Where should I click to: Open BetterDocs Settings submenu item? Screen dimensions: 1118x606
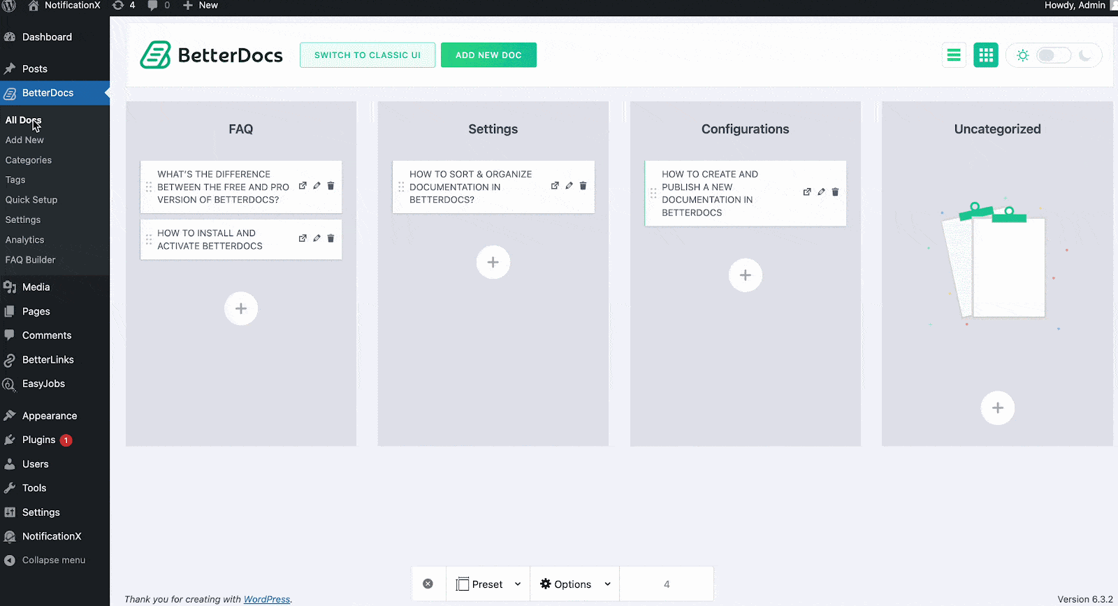[23, 219]
